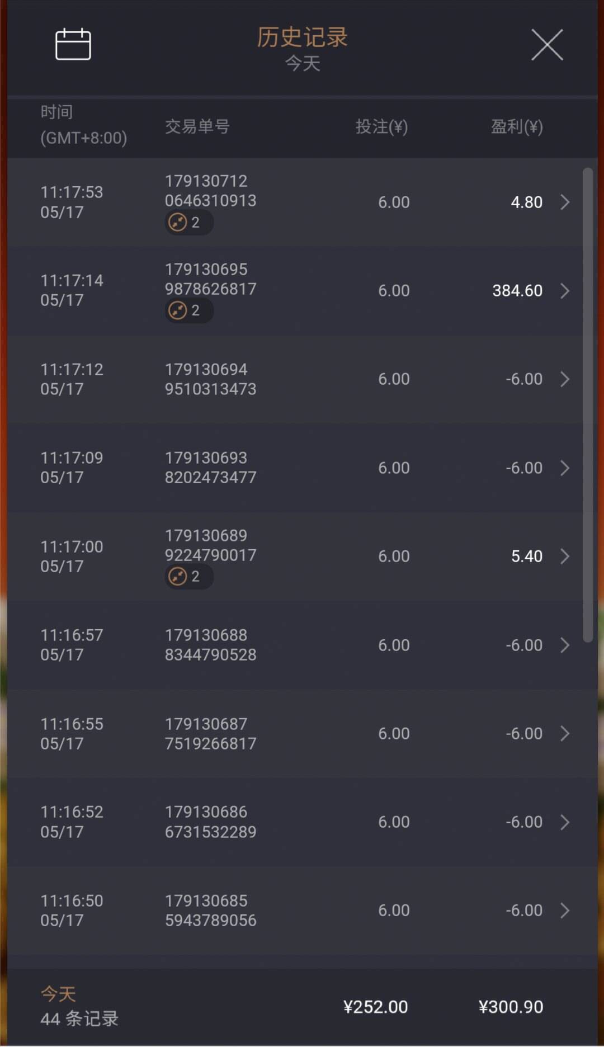
Task: Tap free-spin badge on 11:17:00 record
Action: pos(188,577)
